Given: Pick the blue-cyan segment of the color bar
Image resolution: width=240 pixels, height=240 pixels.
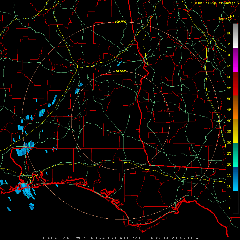Looking at the screenshot, I should click(235, 179).
